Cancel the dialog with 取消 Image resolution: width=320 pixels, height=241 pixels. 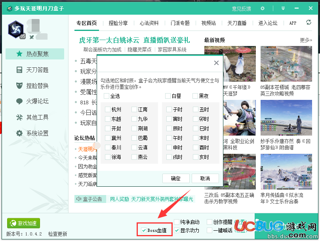(x=205, y=178)
